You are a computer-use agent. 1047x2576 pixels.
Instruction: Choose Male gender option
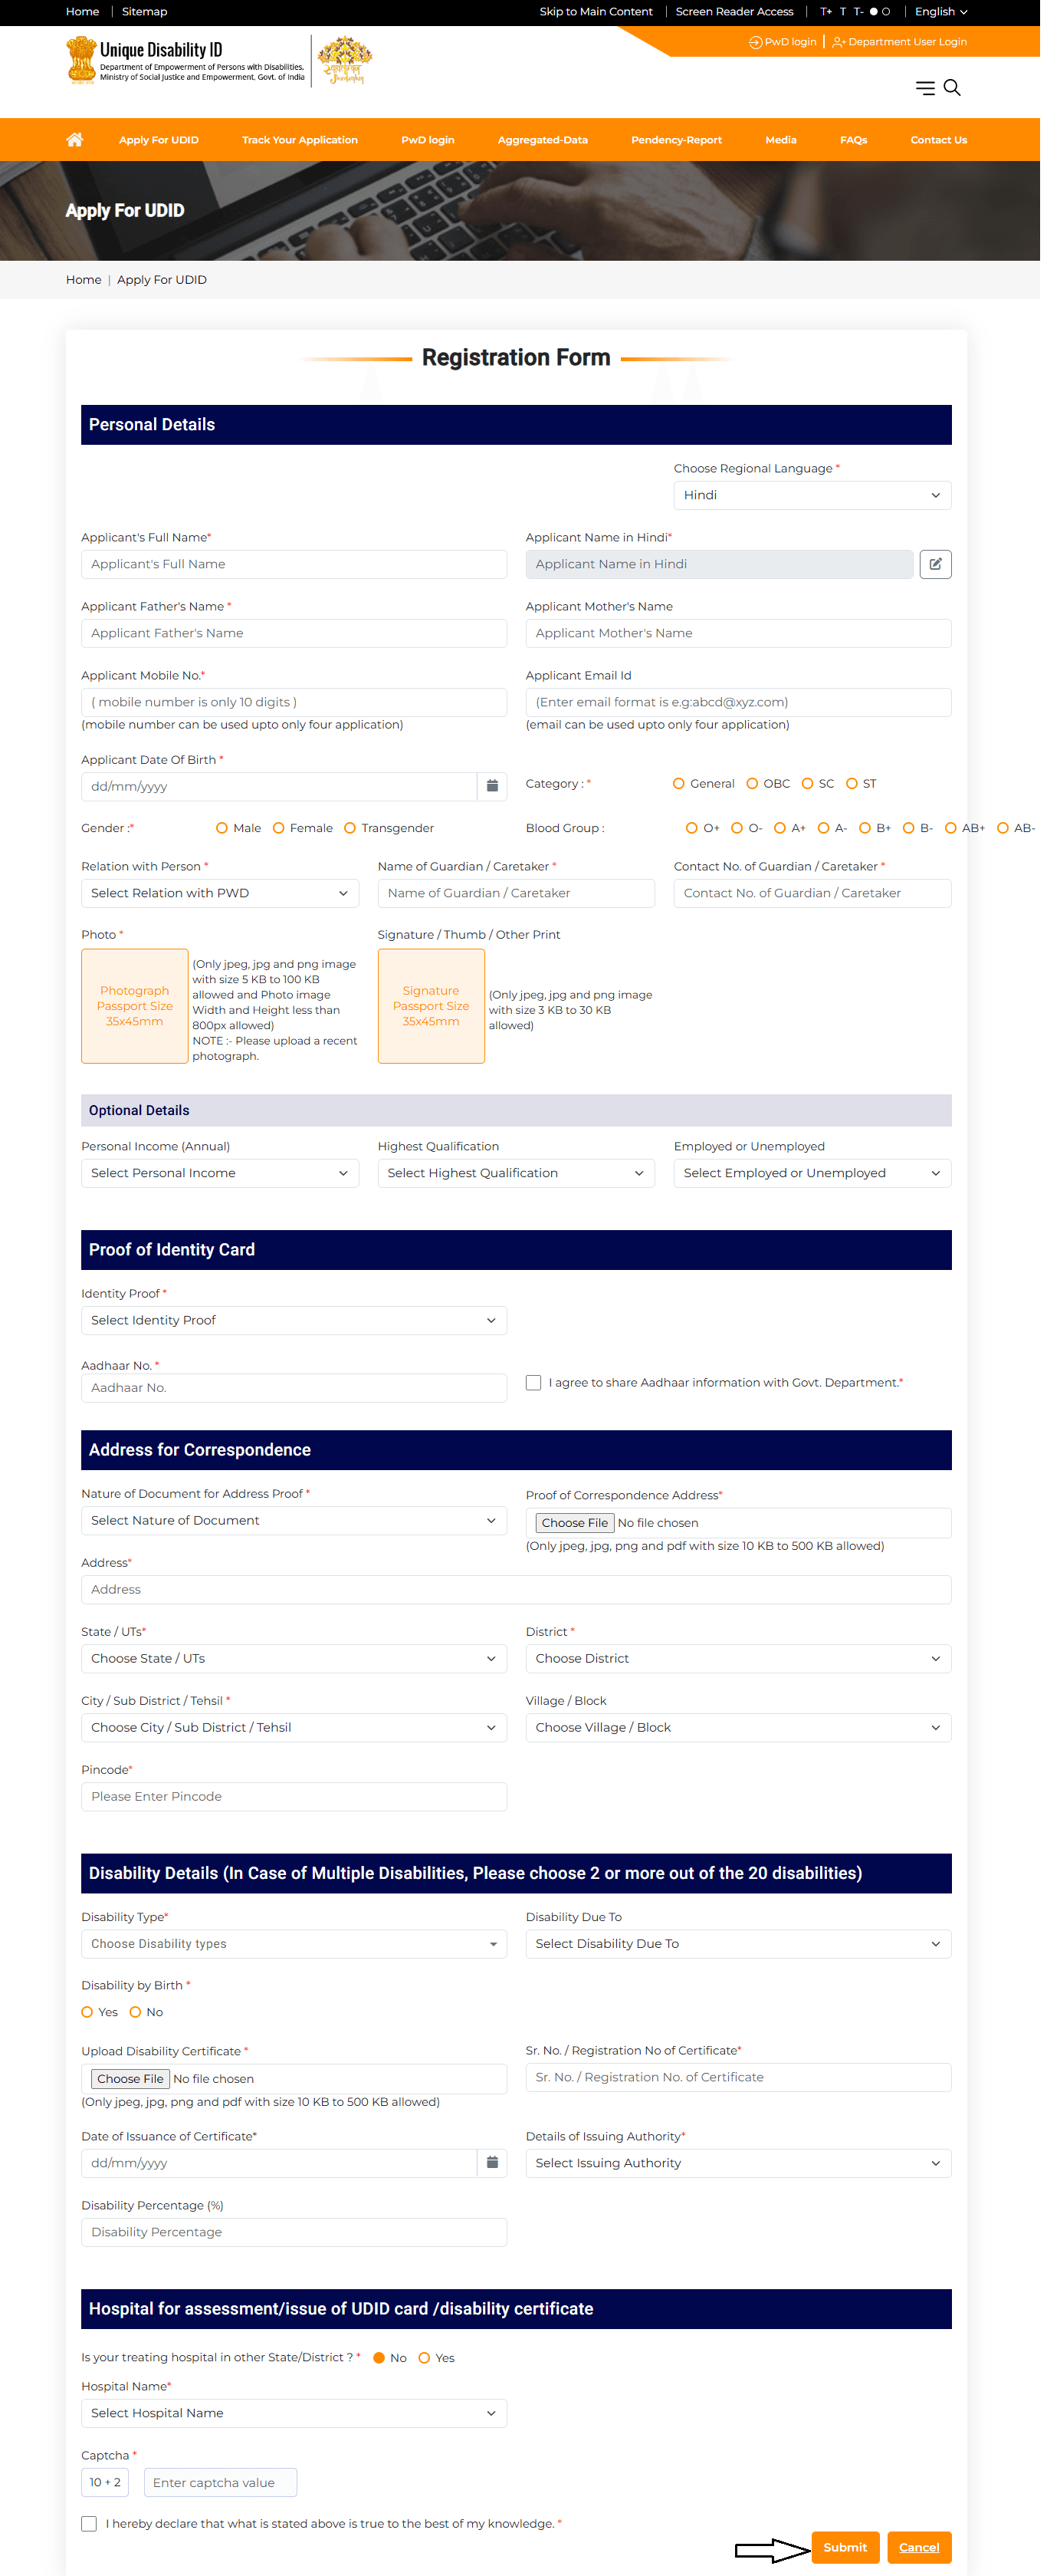pyautogui.click(x=222, y=828)
